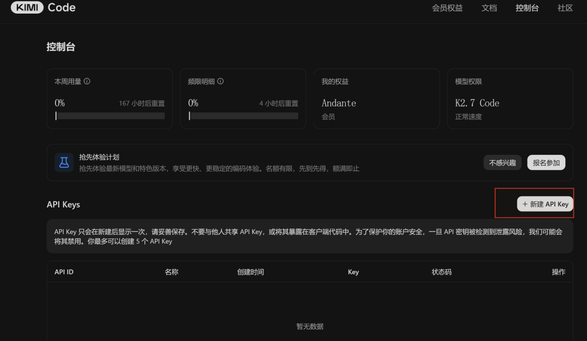The width and height of the screenshot is (587, 341).
Task: Create a new key with 新建 API Key
Action: (545, 204)
